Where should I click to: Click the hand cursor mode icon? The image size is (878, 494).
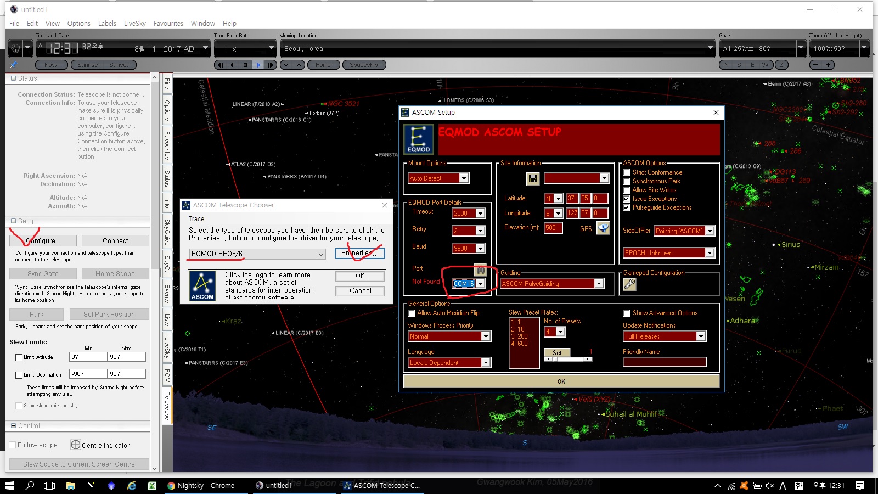point(16,48)
